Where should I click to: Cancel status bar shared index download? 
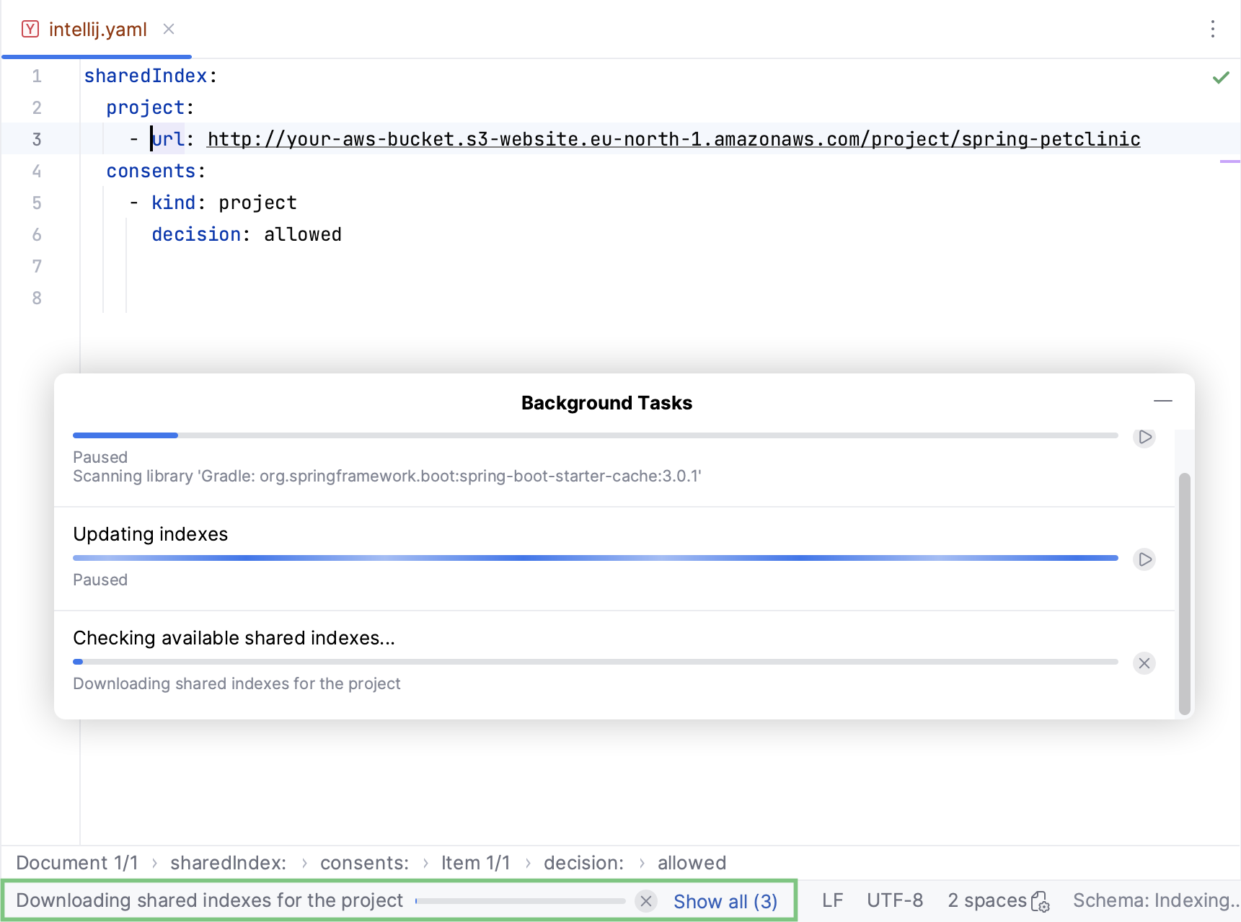pyautogui.click(x=646, y=901)
